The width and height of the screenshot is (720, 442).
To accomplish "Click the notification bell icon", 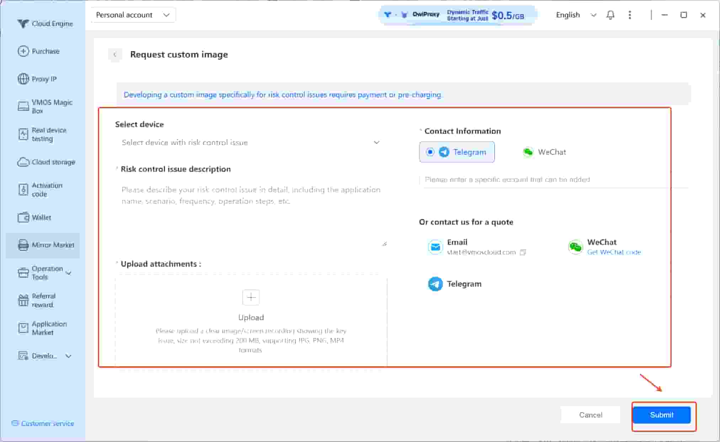I will pos(610,15).
